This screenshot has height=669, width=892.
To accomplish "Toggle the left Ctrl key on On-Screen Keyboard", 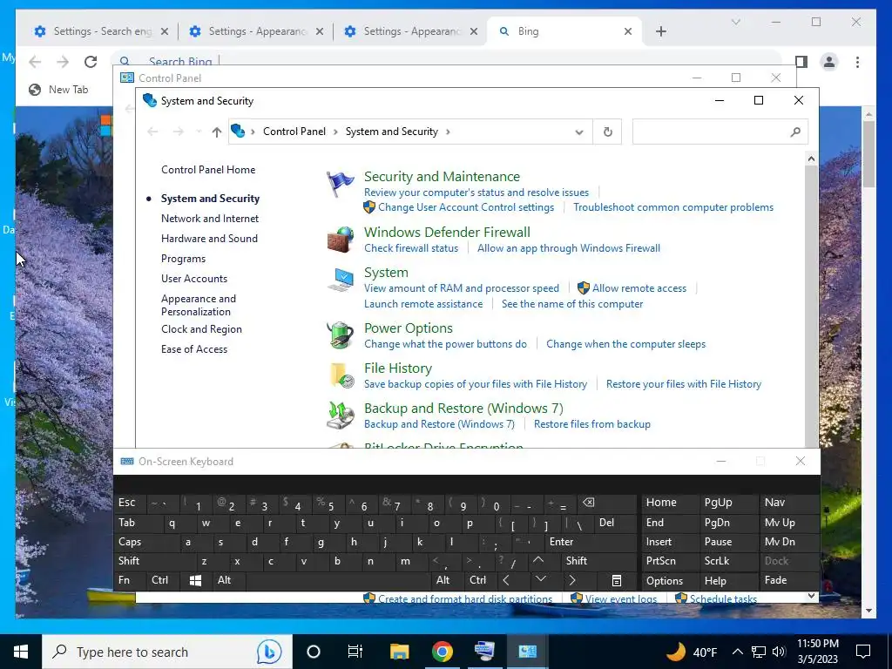I will coord(163,580).
